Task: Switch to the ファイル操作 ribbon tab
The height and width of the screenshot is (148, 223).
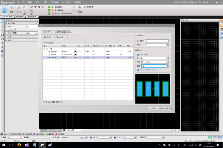Action: click(7, 17)
